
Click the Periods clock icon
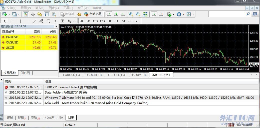(x=179, y=14)
